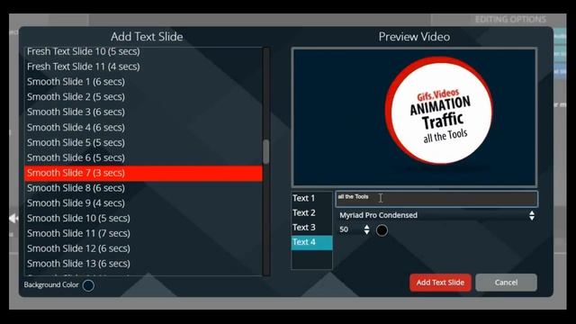Open the black text color swatch
Viewport: 576px width, 324px height.
[382, 230]
